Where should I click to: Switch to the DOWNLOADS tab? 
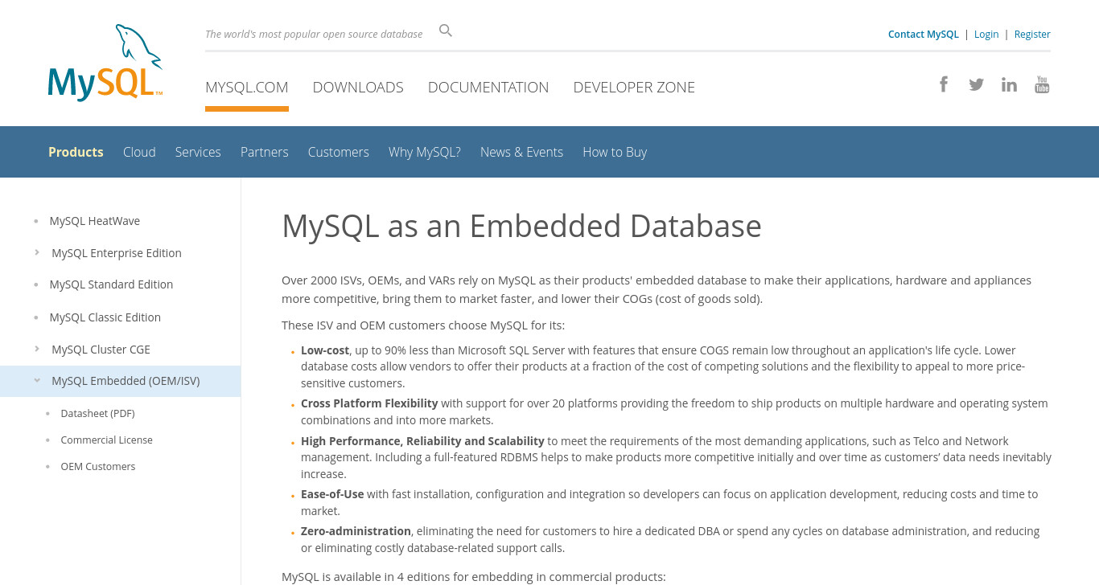pos(358,87)
